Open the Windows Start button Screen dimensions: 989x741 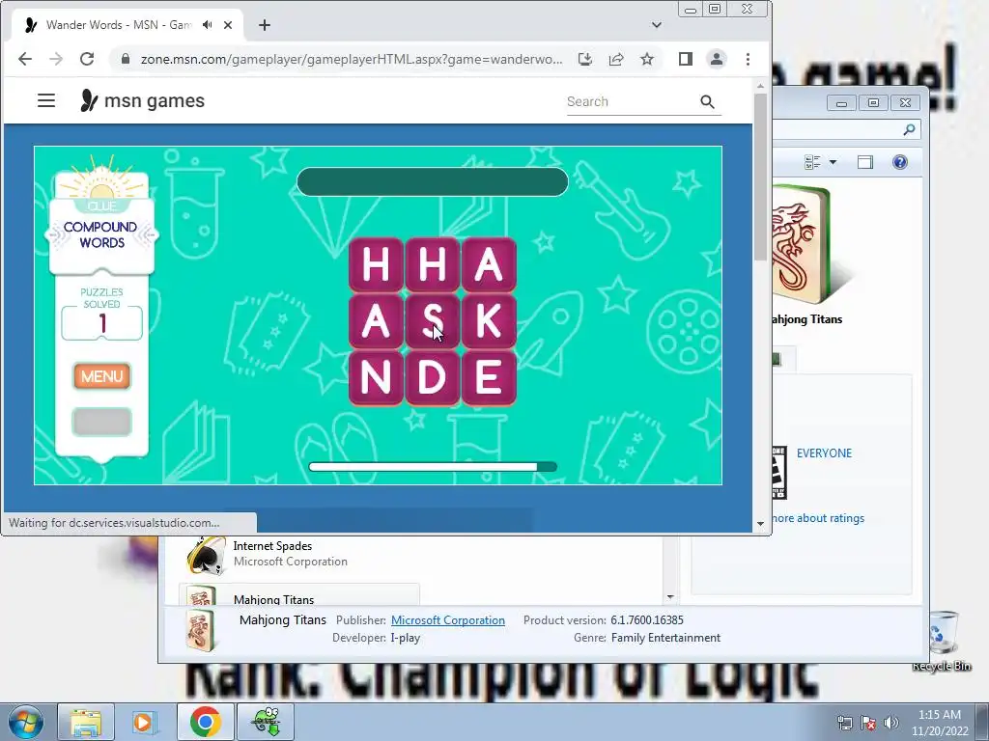point(26,722)
